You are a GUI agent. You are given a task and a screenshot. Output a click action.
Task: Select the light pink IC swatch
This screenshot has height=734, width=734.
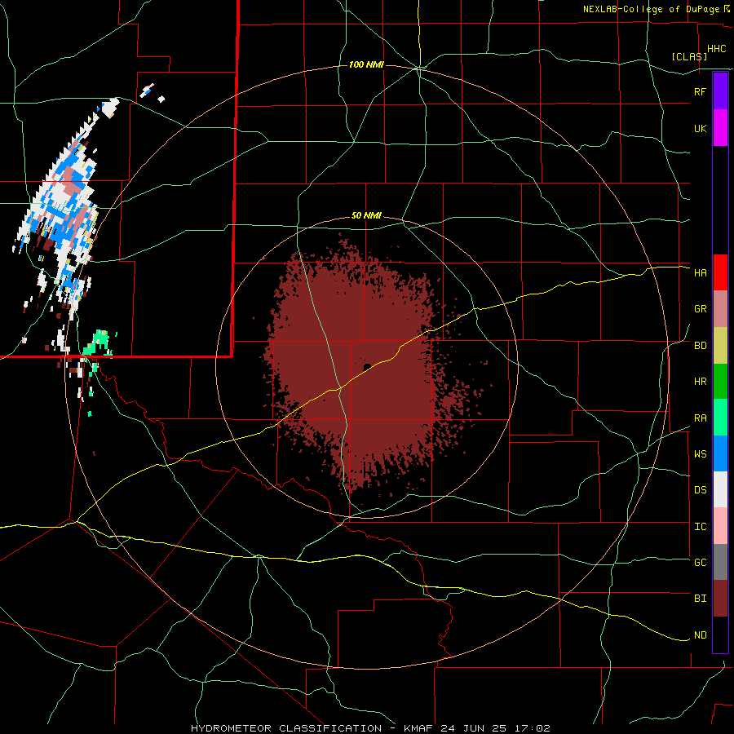(x=720, y=526)
